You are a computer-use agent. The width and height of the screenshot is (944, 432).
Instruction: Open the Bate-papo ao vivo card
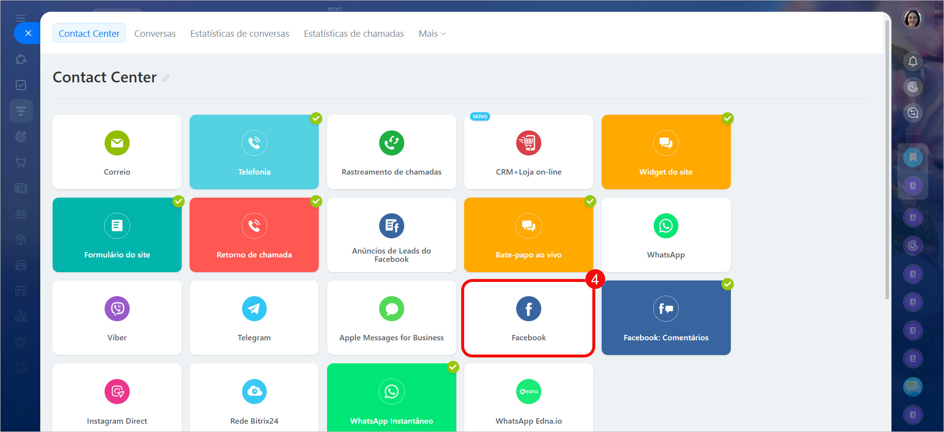[528, 235]
